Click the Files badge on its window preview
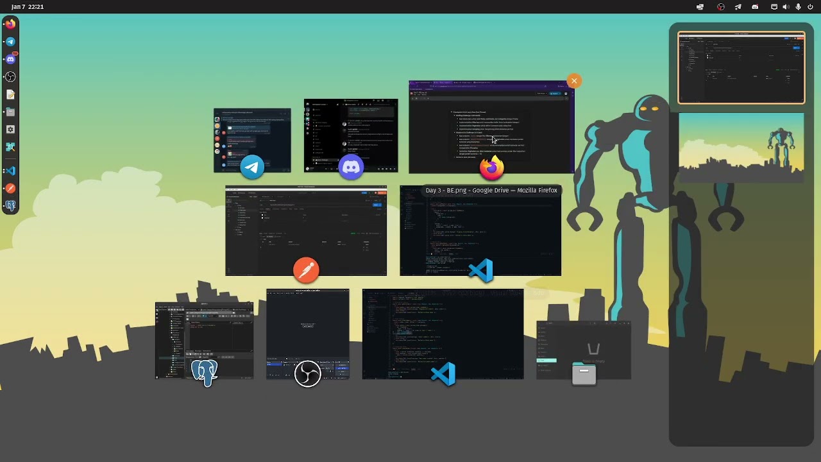821x462 pixels. (584, 373)
